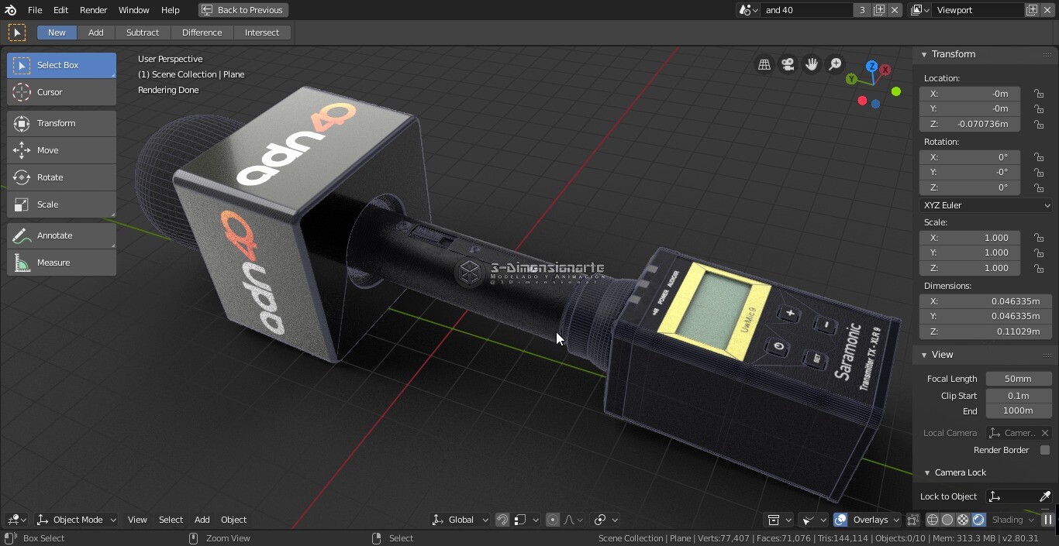Choose the Measure tool
Screen dimensions: 1059x546
(x=61, y=263)
